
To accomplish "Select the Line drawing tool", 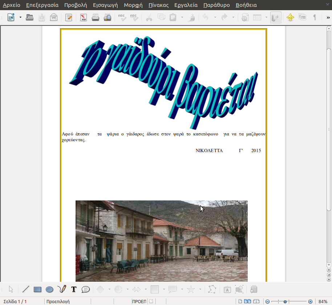I will (x=26, y=289).
